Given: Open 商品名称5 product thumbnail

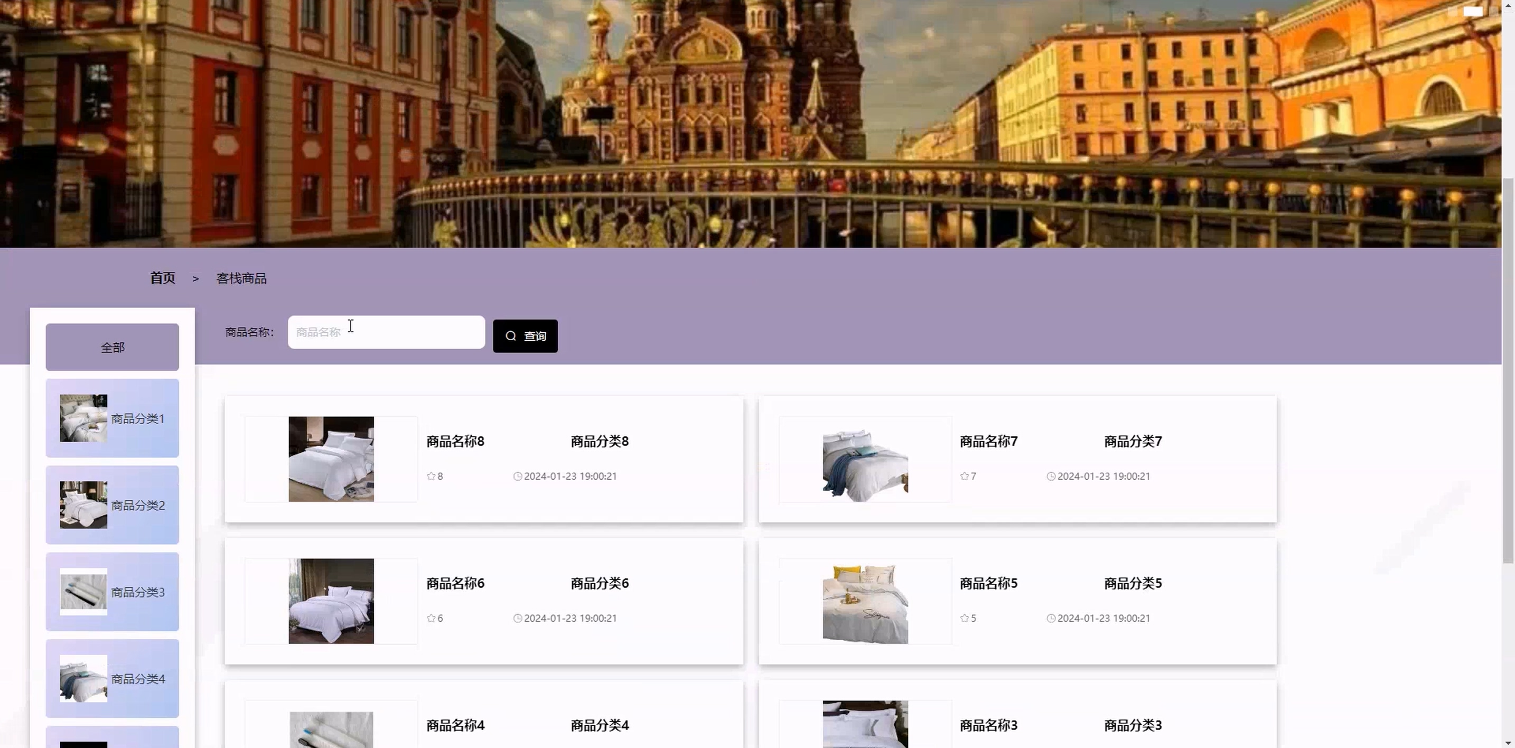Looking at the screenshot, I should 865,601.
